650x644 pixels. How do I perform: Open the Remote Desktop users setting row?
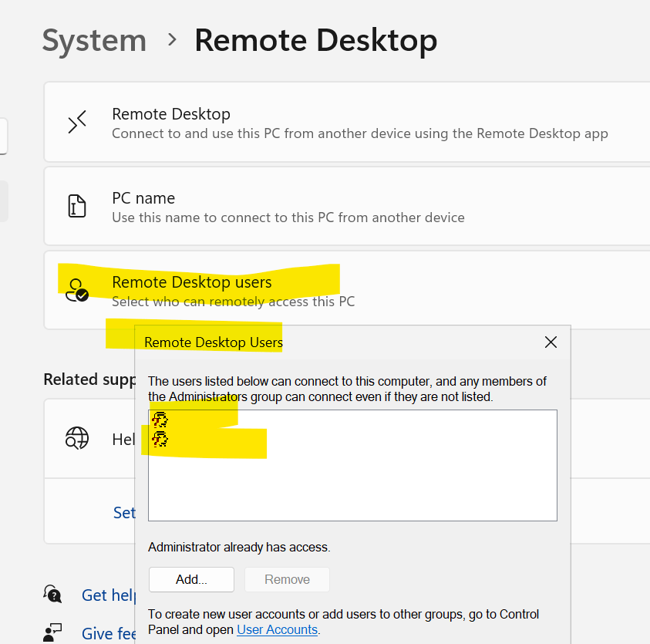coord(347,290)
